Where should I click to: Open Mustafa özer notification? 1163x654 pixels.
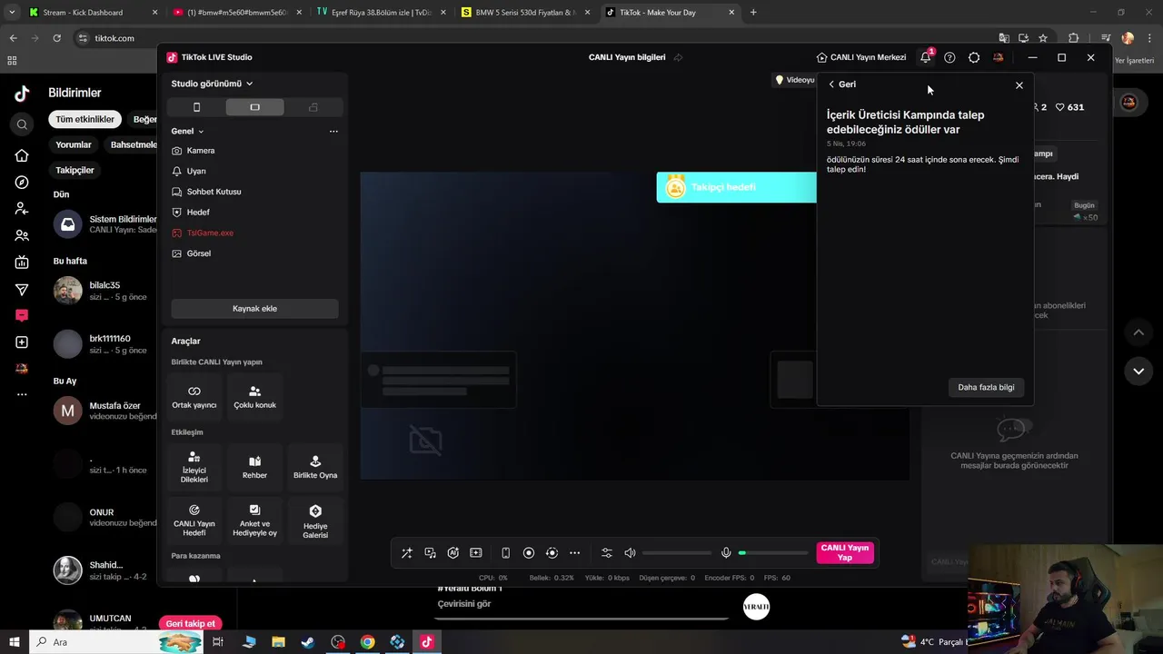click(x=104, y=411)
